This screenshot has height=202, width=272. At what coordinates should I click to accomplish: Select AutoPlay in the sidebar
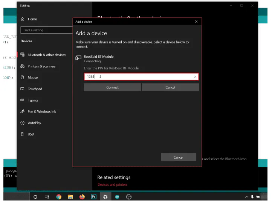pos(34,123)
